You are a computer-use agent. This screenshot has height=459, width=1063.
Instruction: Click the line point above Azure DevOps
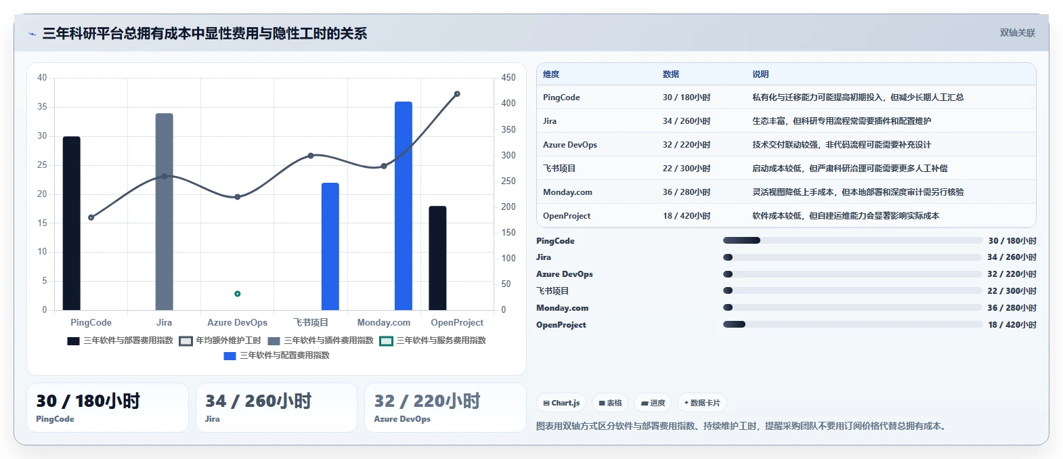[x=238, y=197]
